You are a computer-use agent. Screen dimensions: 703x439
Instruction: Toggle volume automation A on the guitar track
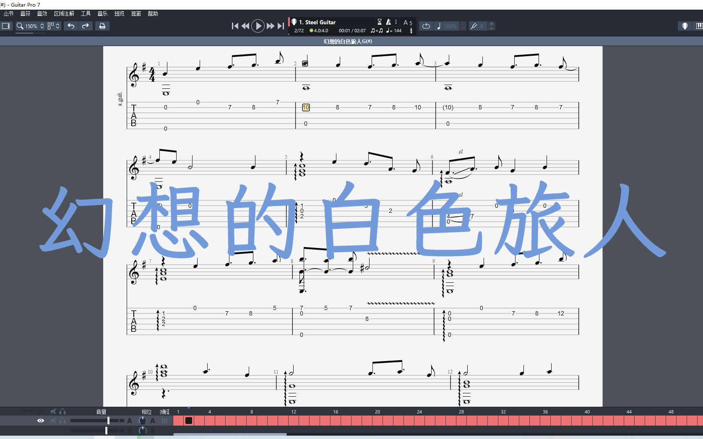click(130, 421)
